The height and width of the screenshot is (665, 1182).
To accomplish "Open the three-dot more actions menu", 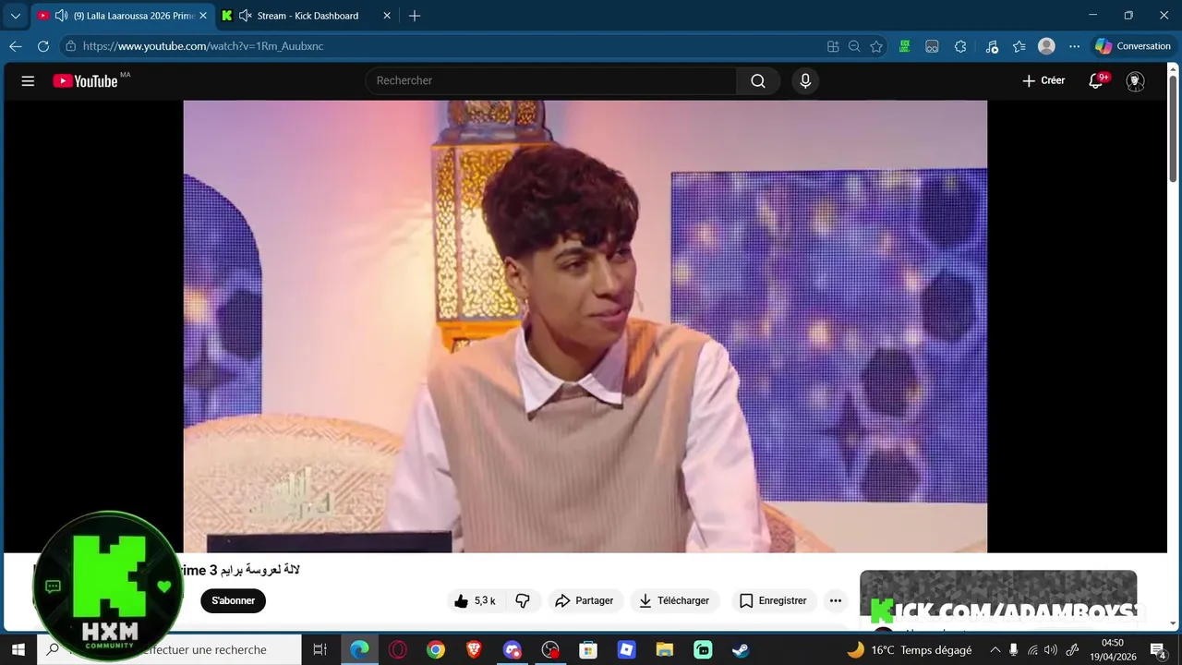I will (836, 600).
